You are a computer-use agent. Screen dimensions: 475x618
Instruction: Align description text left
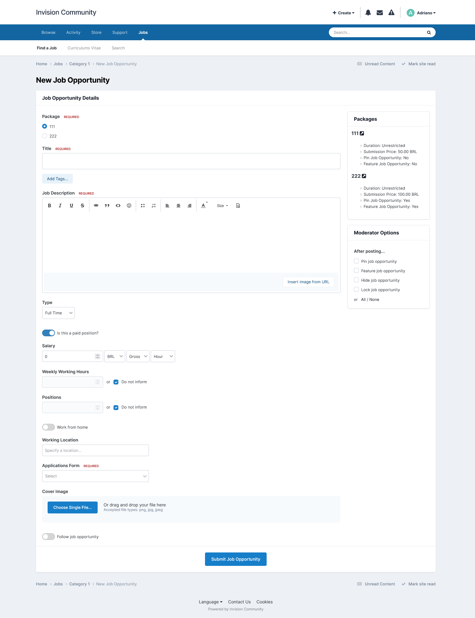[167, 205]
